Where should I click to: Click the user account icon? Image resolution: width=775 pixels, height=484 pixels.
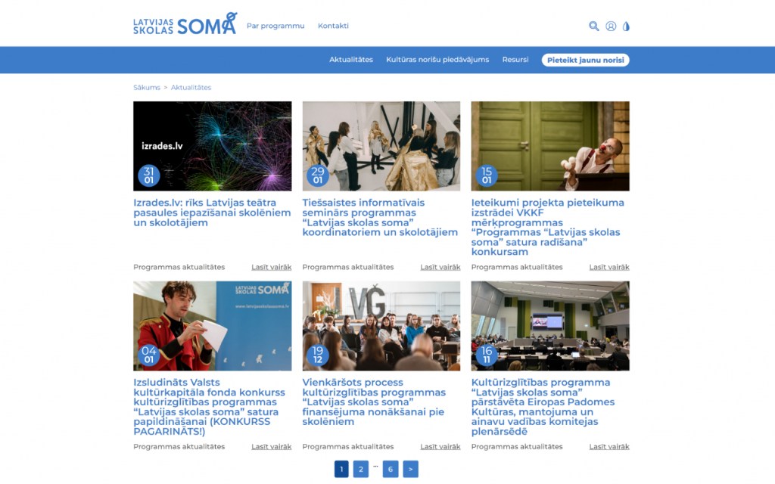pos(611,26)
